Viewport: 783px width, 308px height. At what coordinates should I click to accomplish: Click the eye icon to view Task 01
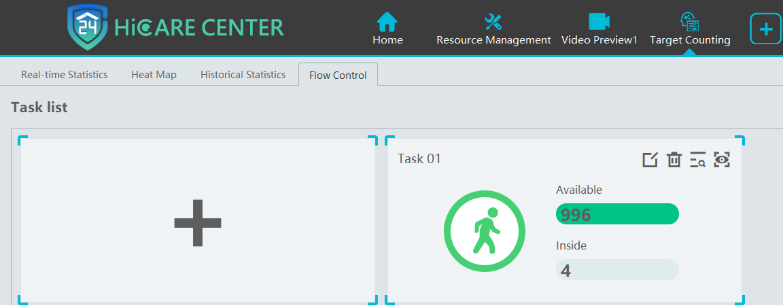pos(722,160)
